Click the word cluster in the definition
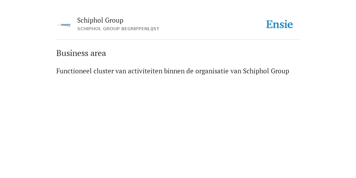The image size is (356, 178). 104,71
